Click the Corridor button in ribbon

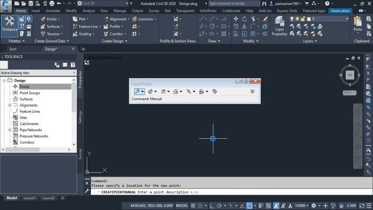pos(115,34)
